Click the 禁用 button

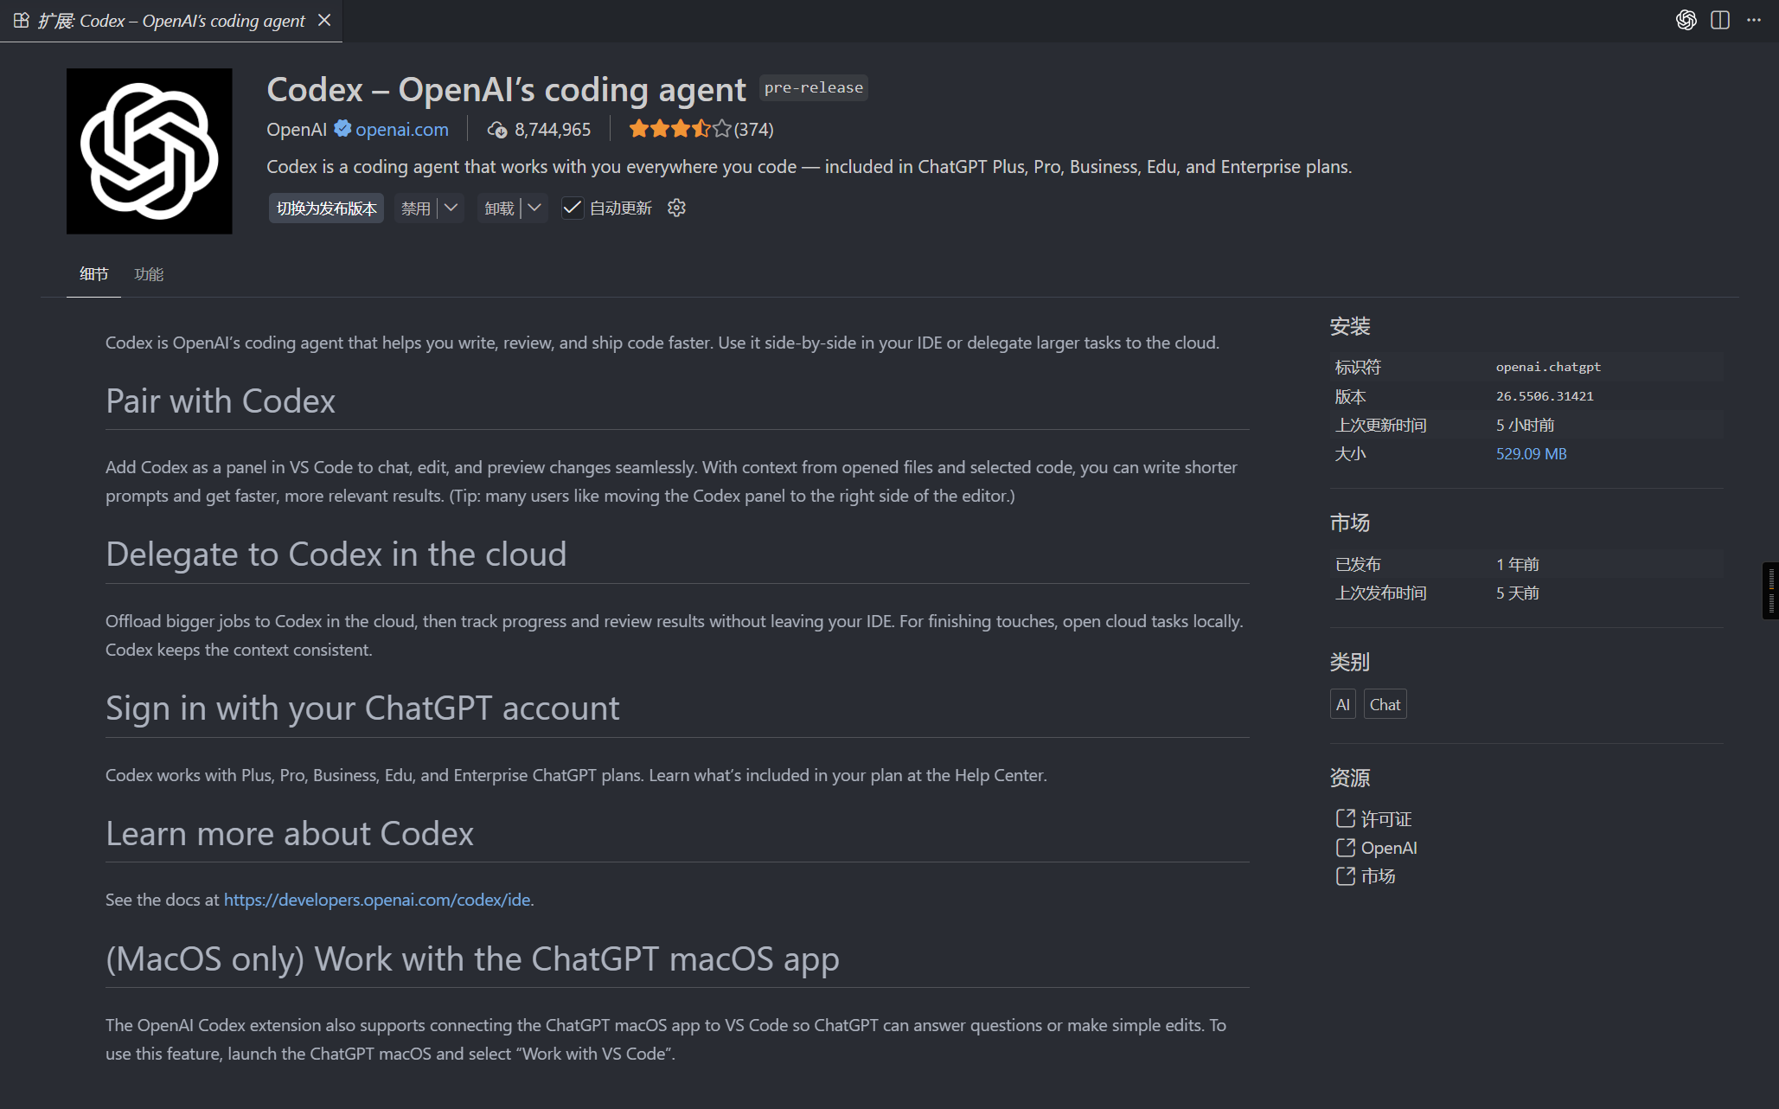(416, 208)
